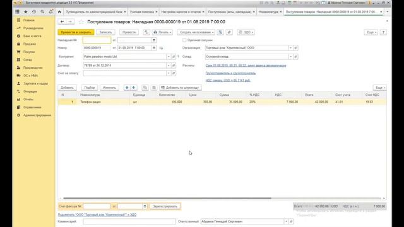Open Favorites star in top toolbar
The width and height of the screenshot is (404, 227).
25,12
